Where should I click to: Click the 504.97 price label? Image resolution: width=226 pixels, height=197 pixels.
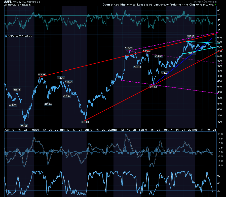tap(147, 51)
